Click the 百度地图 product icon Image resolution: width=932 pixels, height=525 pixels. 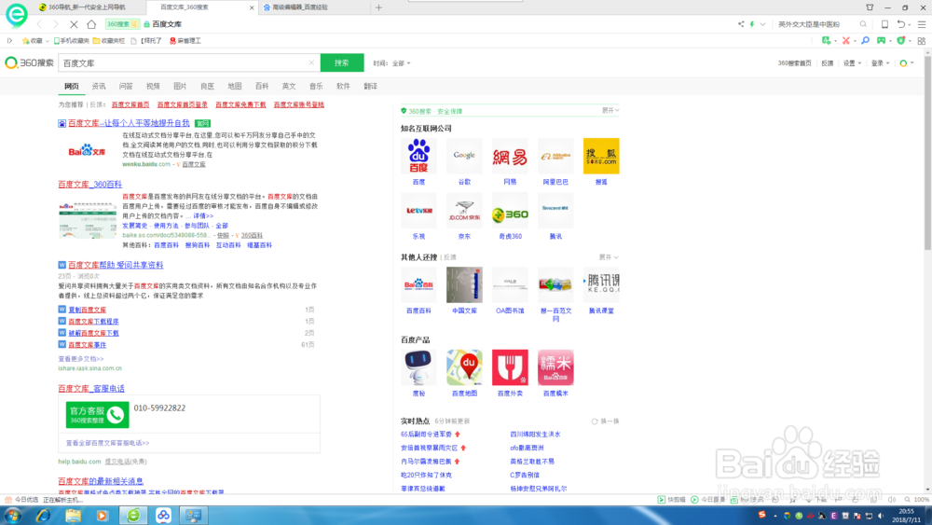464,367
